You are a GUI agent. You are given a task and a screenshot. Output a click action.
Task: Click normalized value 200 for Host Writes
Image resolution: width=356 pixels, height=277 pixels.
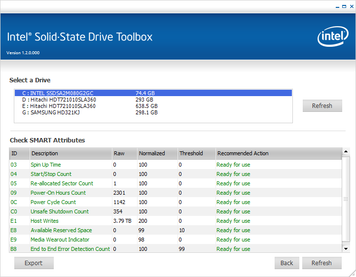[x=143, y=221]
